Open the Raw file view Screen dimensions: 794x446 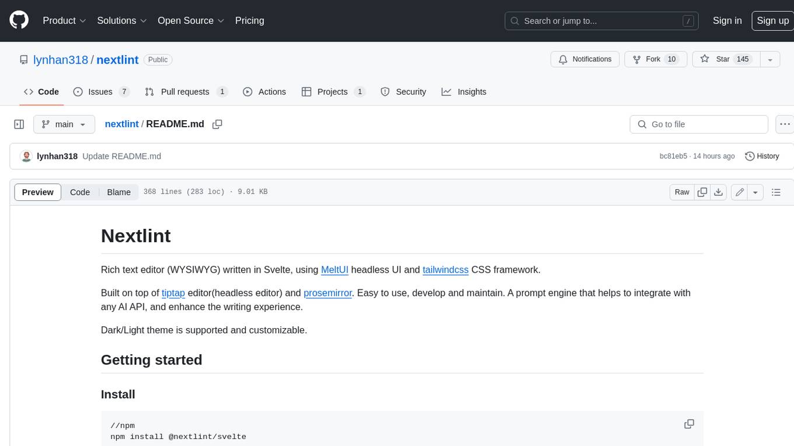pos(682,192)
